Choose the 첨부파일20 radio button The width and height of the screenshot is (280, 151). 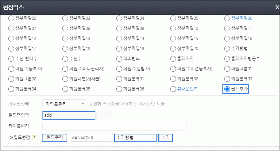(x=173, y=48)
